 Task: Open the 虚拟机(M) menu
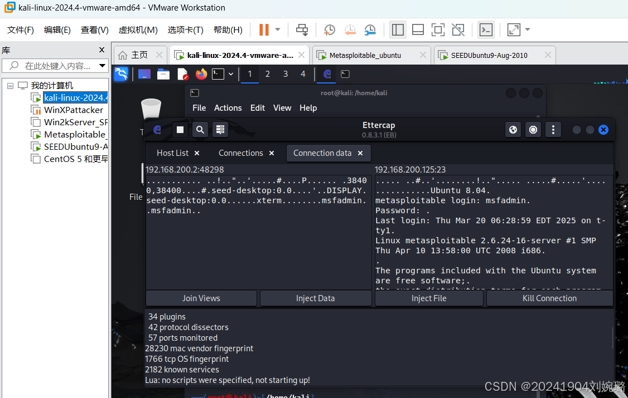click(x=138, y=30)
